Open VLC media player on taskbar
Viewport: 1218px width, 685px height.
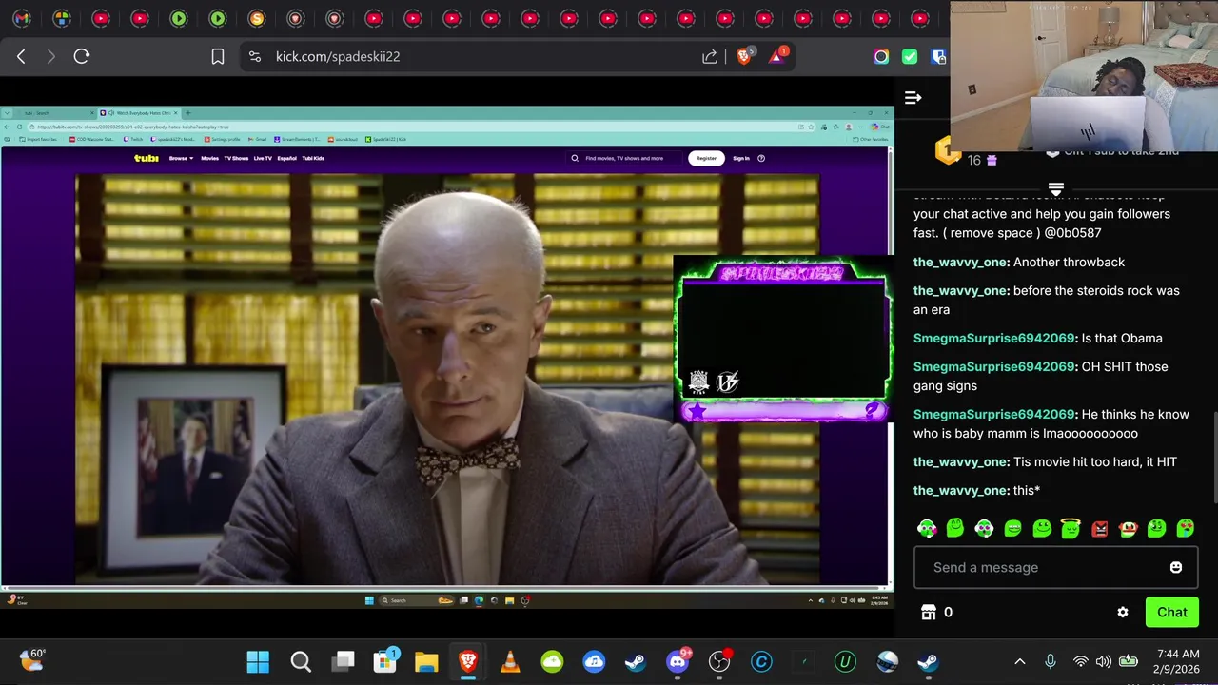(510, 661)
